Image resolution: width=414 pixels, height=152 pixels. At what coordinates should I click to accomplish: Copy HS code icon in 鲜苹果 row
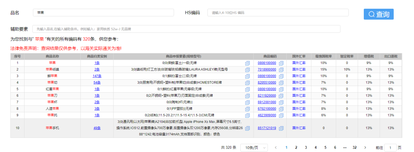[x=281, y=76]
